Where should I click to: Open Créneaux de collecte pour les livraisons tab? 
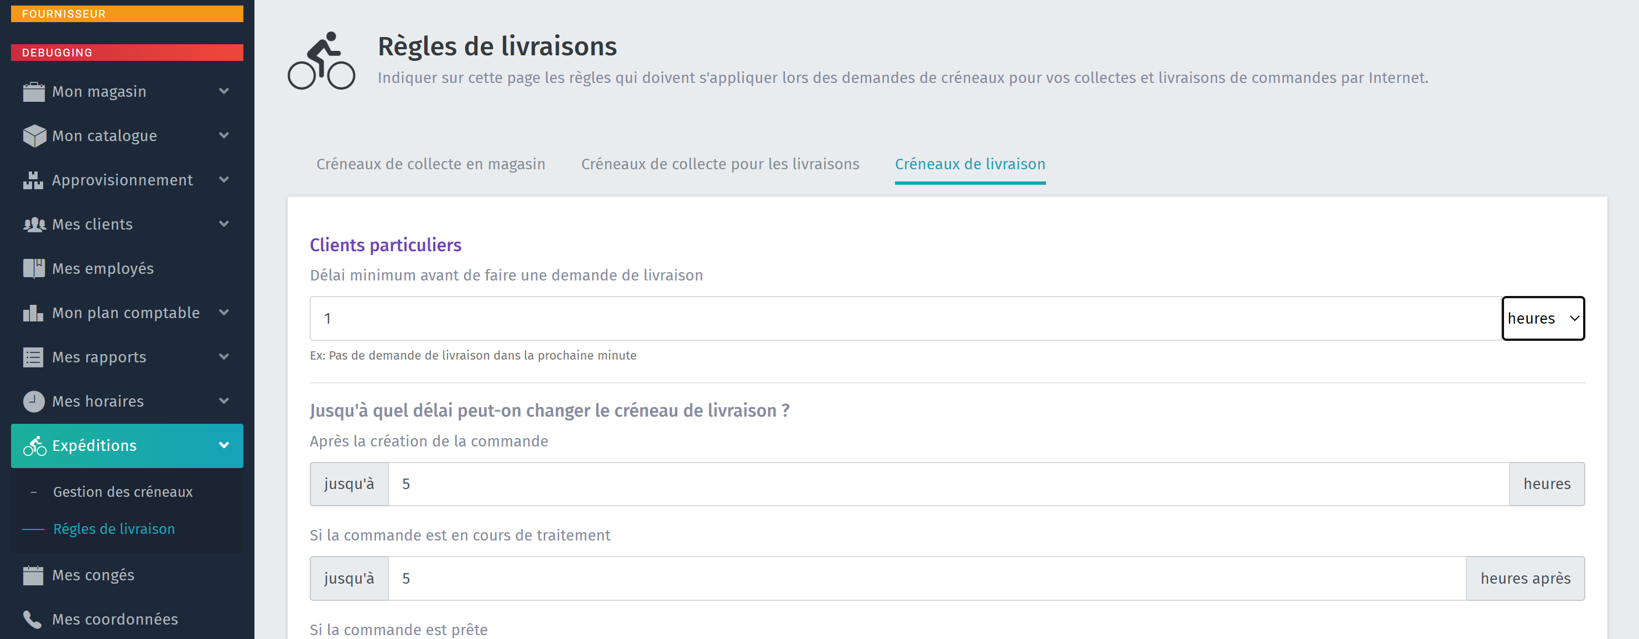pos(720,164)
